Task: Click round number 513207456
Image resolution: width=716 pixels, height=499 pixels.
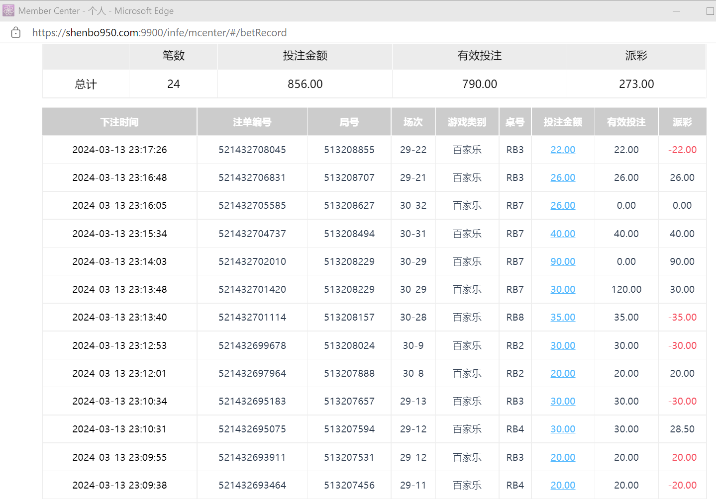Action: [349, 485]
